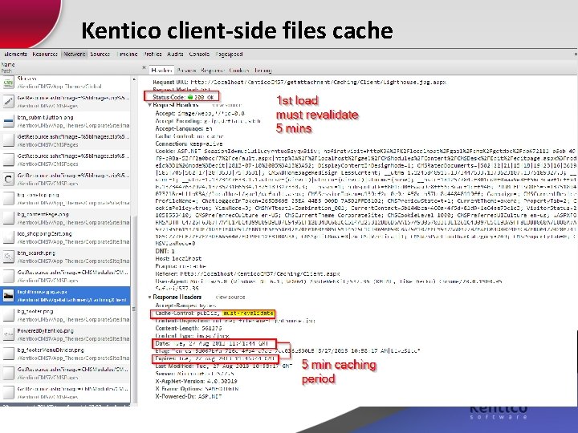578x433 pixels.
Task: Click the btn_submitButton.png thumbnail icon
Action: 8,121
